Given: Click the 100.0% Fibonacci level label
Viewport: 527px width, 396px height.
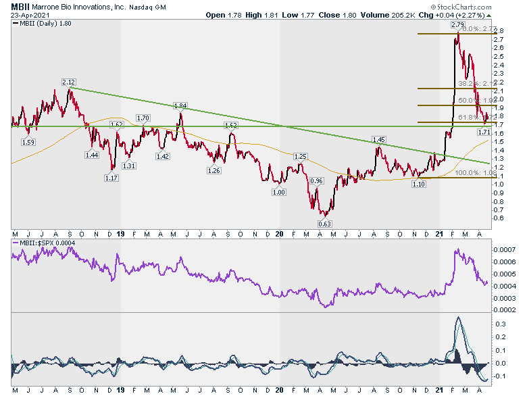Looking at the screenshot, I should [x=476, y=173].
